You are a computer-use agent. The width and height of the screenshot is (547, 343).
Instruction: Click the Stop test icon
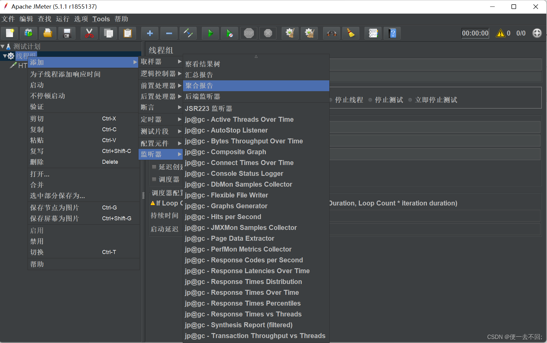(x=249, y=33)
